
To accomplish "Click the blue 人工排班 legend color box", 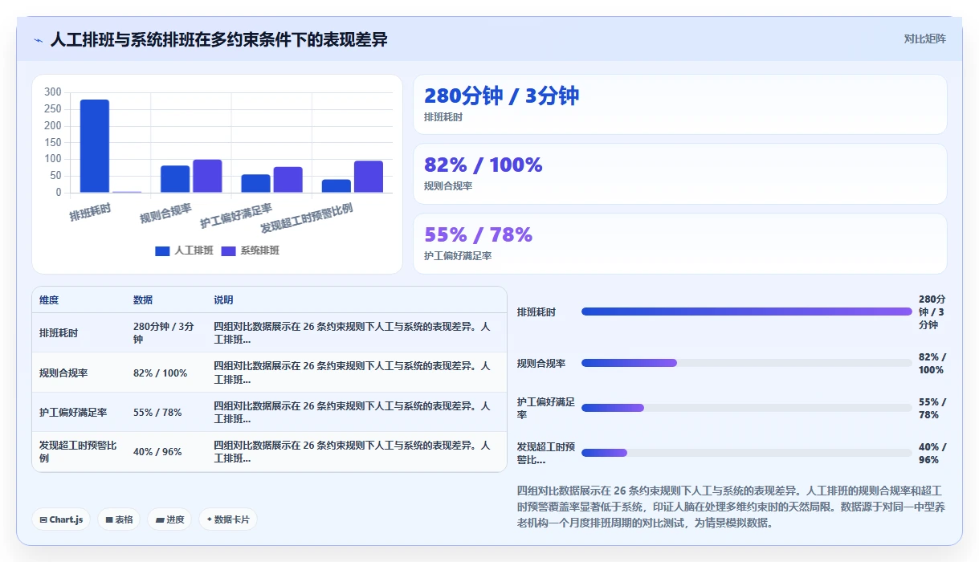I will point(163,251).
